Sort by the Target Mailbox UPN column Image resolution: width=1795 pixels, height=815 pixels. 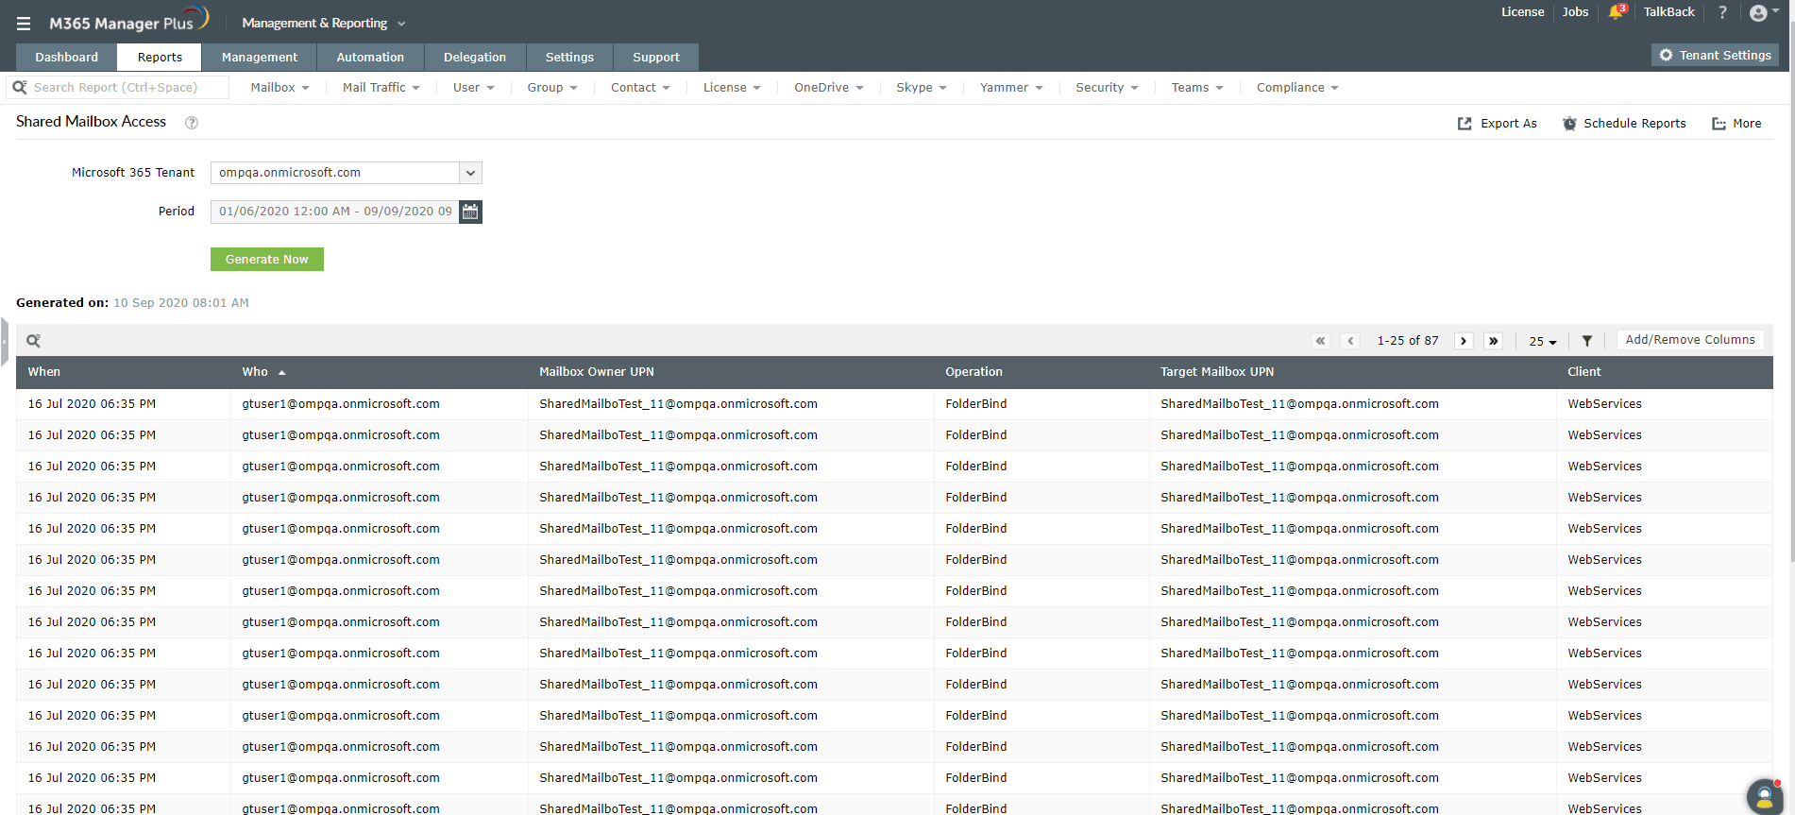pos(1216,372)
